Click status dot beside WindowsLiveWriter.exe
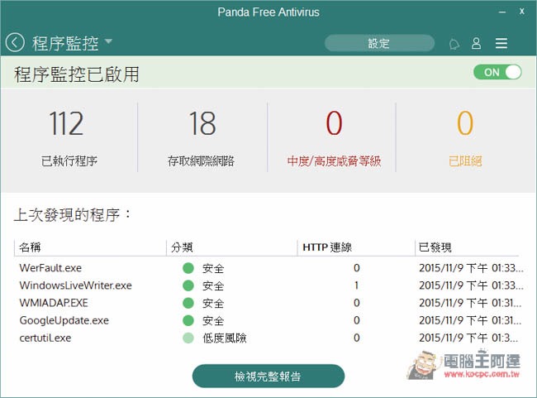The width and height of the screenshot is (537, 398). pyautogui.click(x=188, y=285)
